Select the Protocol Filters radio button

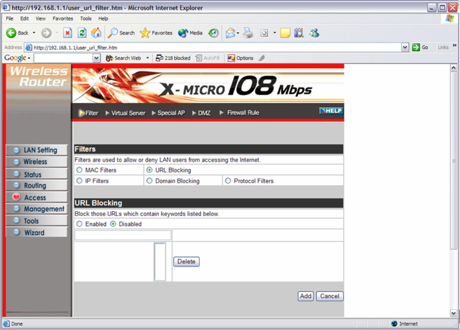point(228,181)
